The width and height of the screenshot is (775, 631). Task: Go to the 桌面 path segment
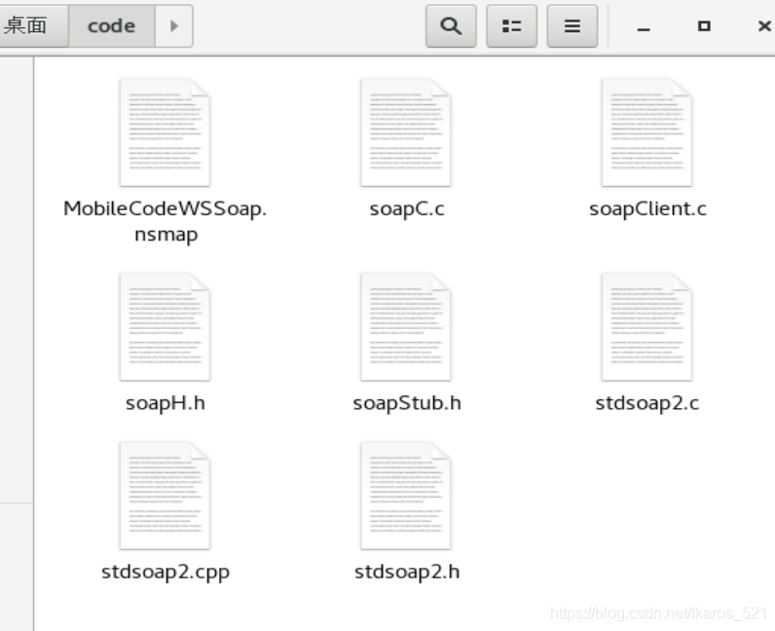point(33,26)
